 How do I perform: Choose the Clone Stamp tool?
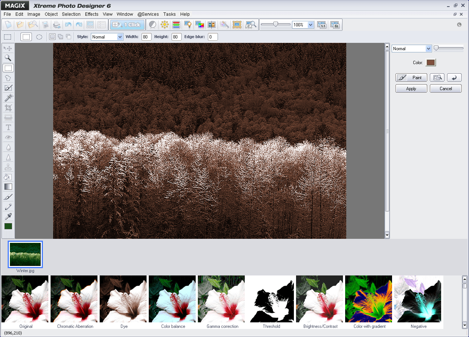[x=8, y=167]
